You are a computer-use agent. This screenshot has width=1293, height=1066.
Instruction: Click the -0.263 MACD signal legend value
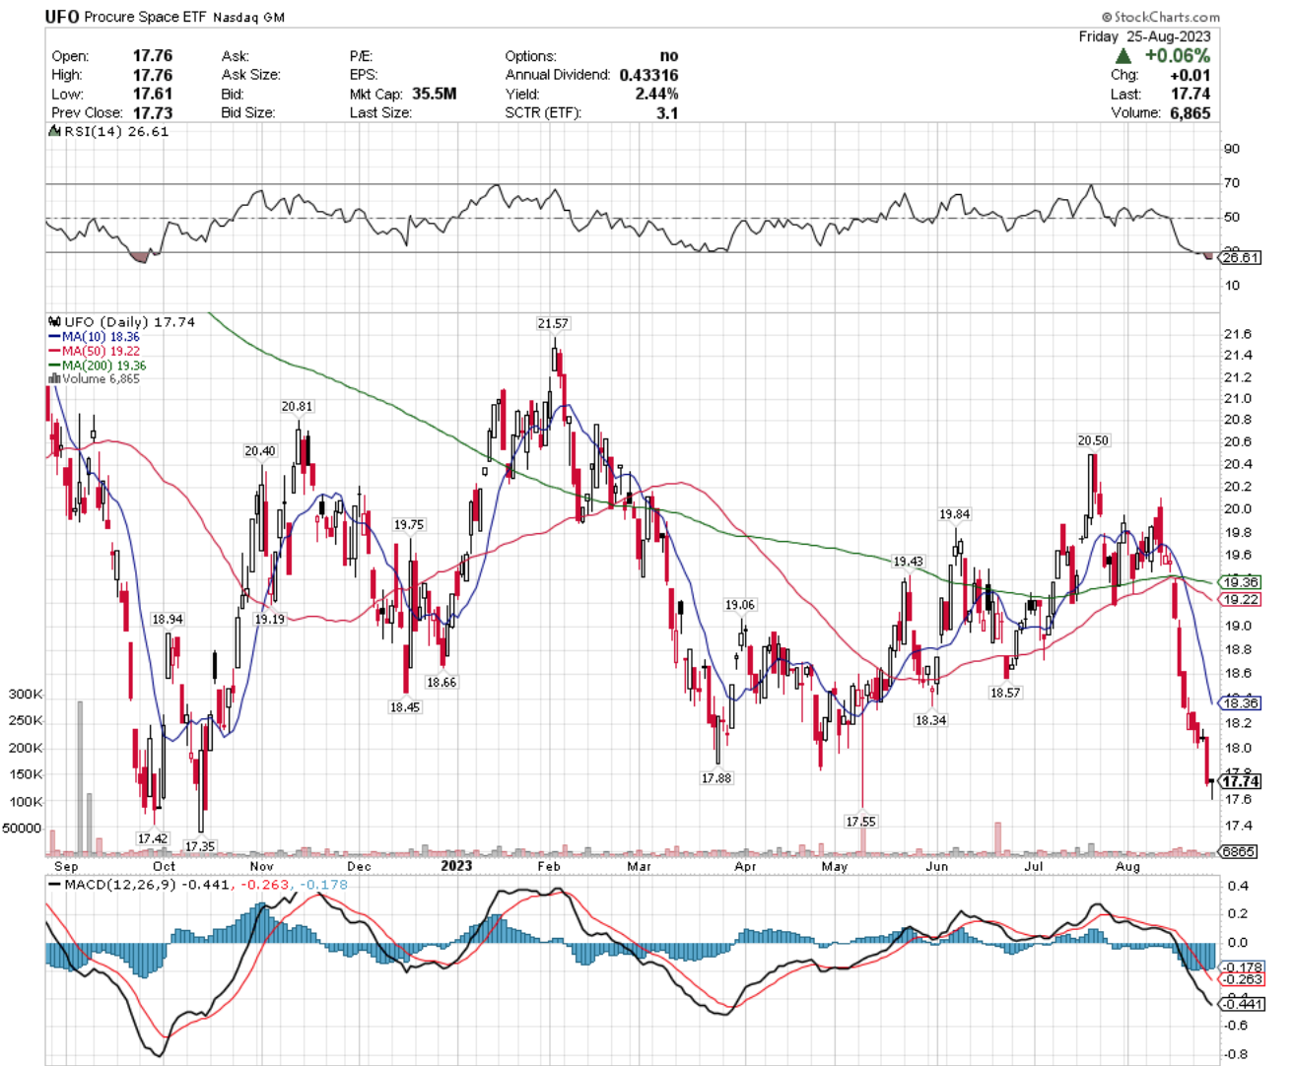[262, 885]
